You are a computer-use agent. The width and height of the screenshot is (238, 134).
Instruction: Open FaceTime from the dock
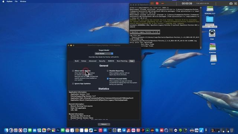(x=63, y=130)
